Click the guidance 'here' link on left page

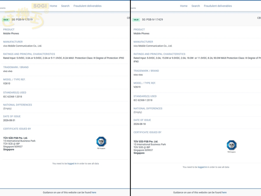pos(94,192)
